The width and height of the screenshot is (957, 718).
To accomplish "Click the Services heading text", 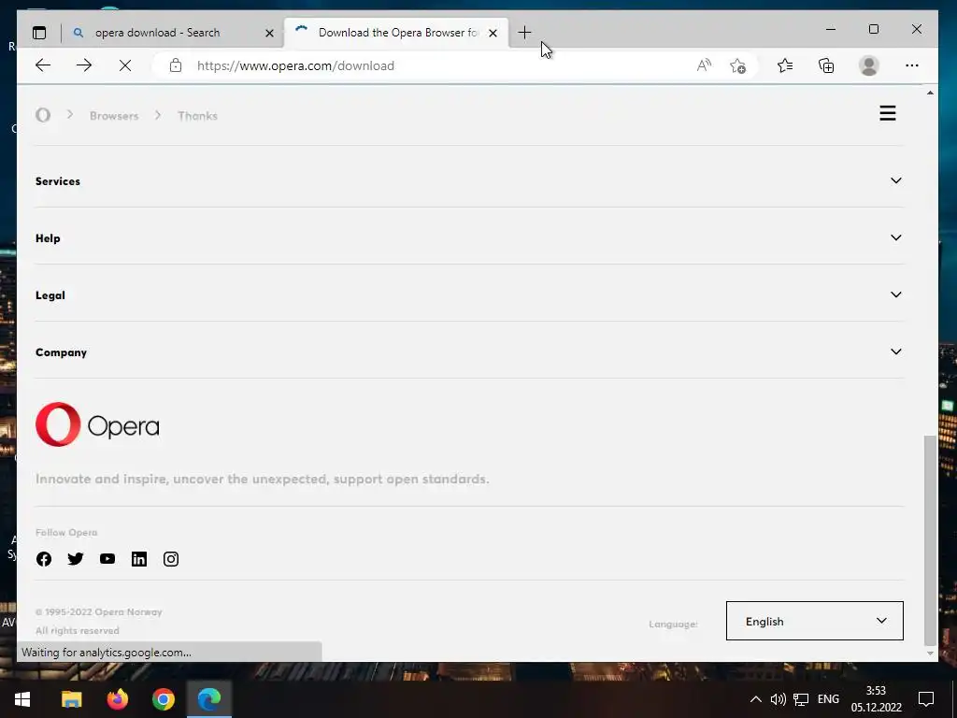I will coord(58,181).
